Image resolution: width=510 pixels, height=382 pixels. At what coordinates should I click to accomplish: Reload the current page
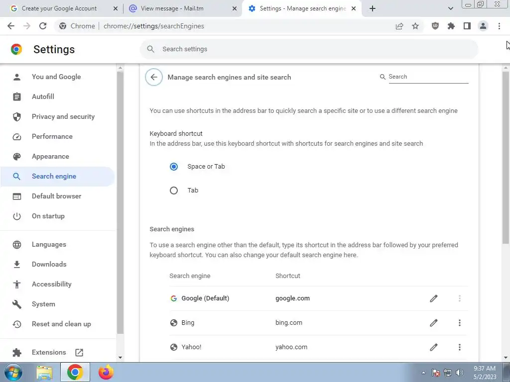pos(43,26)
